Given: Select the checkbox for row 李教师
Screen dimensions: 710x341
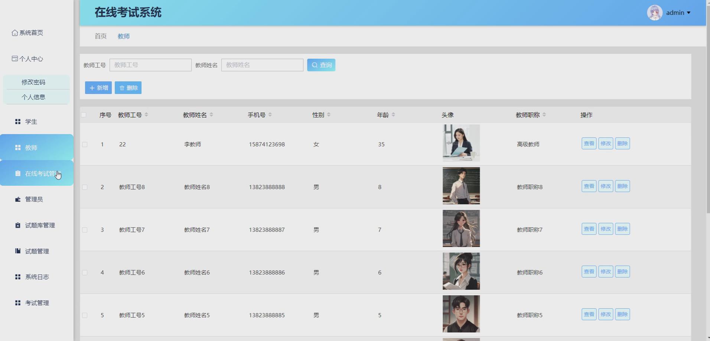Looking at the screenshot, I should tap(85, 145).
